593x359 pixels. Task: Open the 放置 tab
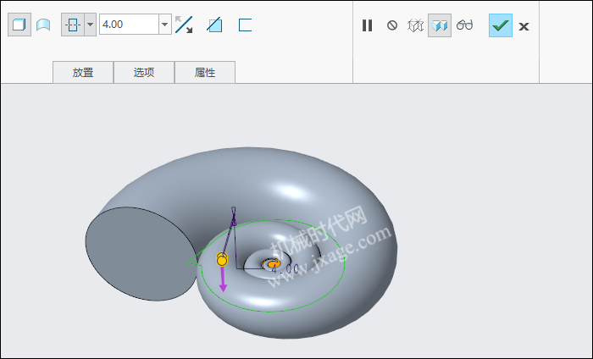click(x=83, y=72)
